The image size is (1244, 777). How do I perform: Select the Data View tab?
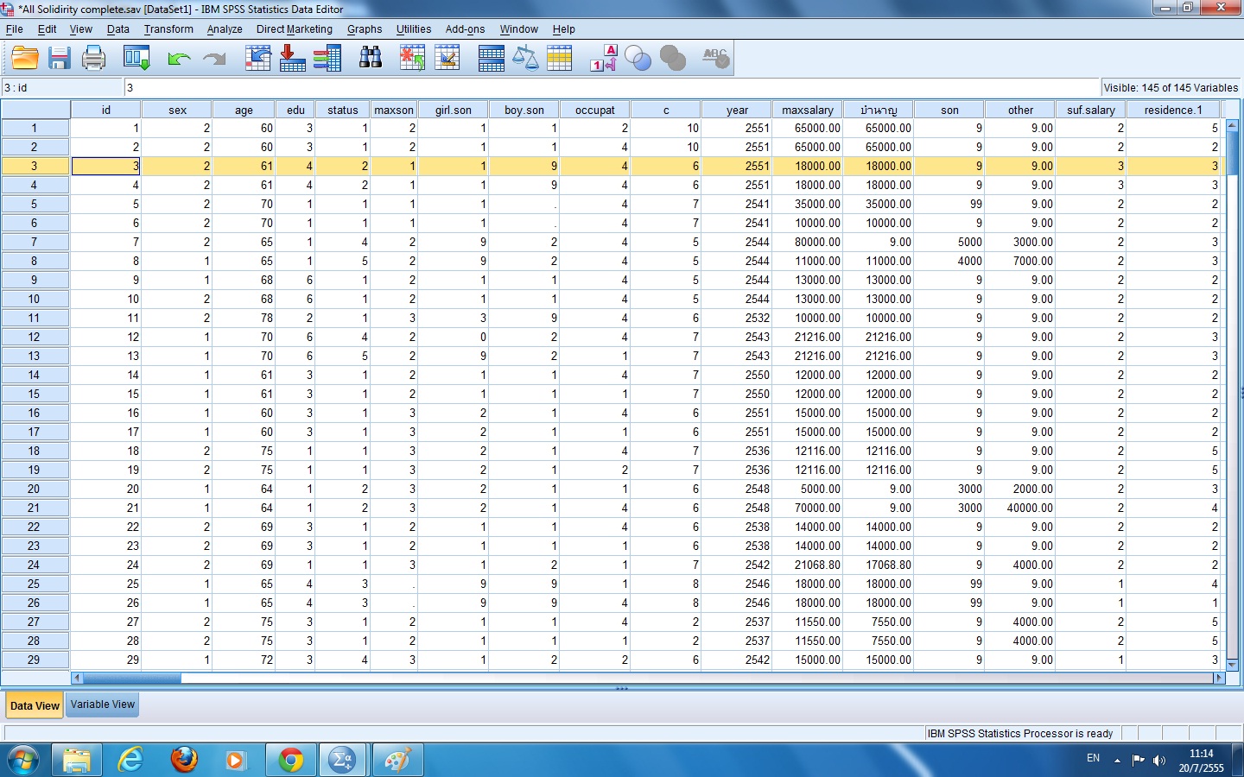(x=35, y=705)
